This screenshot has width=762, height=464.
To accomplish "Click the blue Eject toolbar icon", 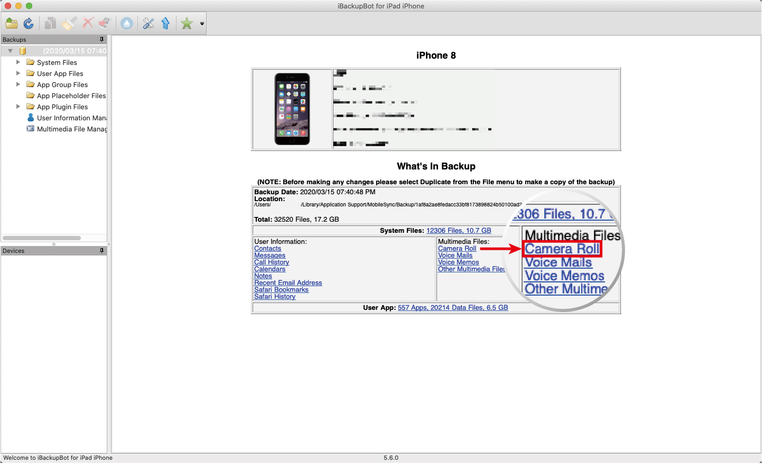I will point(127,23).
